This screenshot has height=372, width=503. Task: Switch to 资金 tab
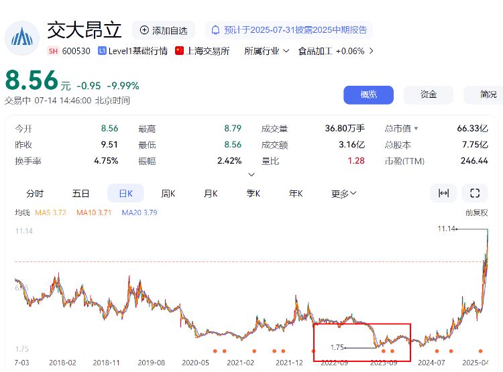pos(429,95)
